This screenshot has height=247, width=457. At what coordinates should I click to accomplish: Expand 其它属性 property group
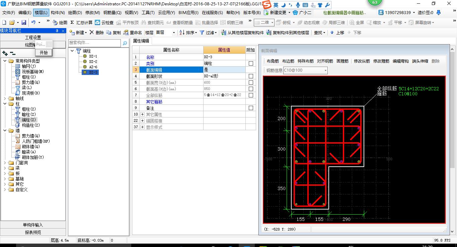pyautogui.click(x=142, y=114)
